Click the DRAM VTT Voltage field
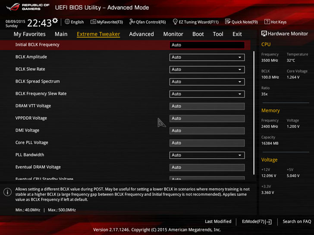The image size is (314, 235). point(207,106)
